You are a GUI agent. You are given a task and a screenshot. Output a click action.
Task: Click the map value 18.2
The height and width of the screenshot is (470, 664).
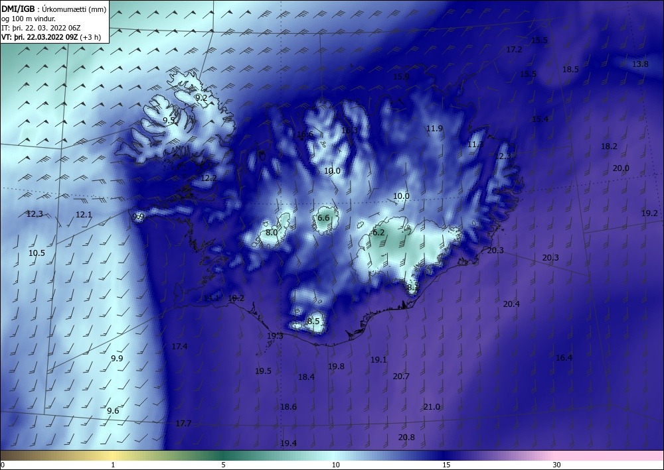[609, 147]
